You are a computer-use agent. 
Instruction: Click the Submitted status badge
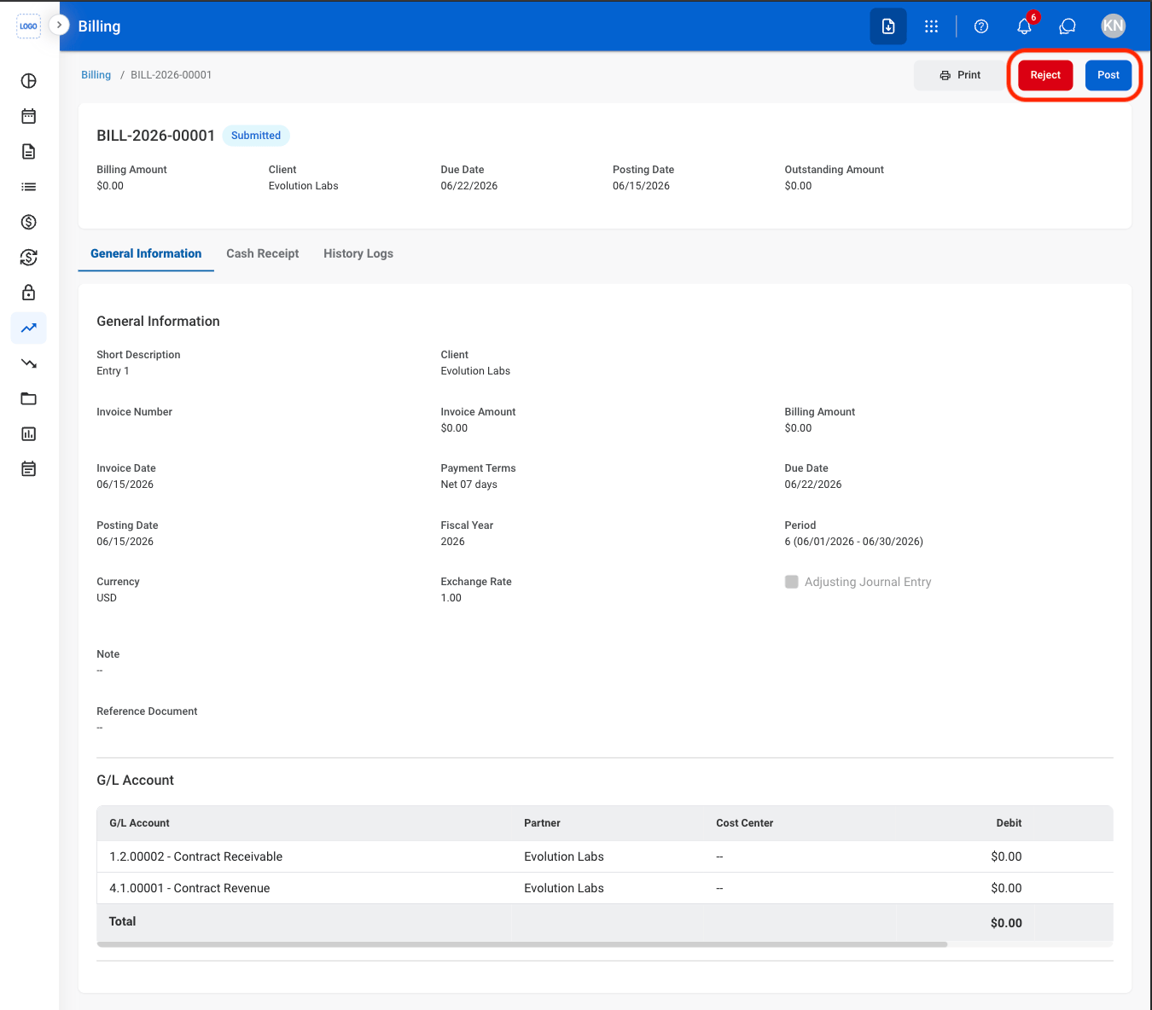tap(256, 136)
